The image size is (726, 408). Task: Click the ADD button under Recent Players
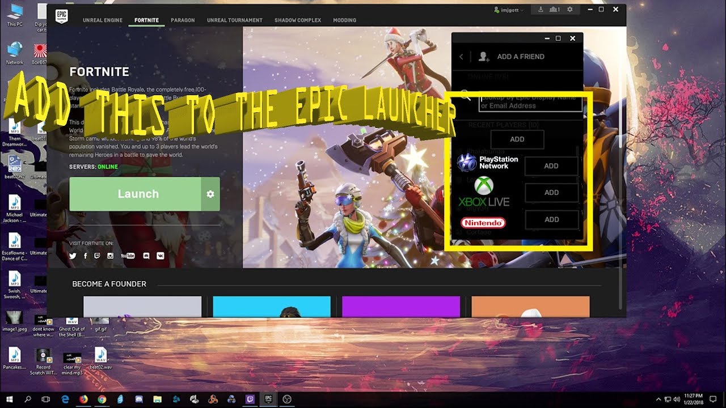point(517,139)
